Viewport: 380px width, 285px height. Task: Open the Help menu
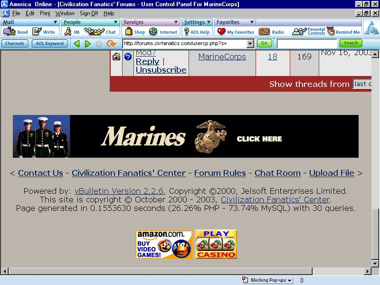109,13
